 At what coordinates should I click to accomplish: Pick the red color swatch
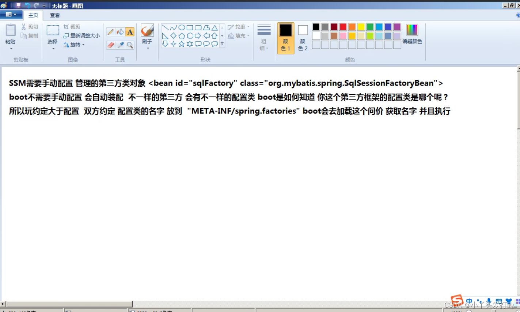[x=343, y=27]
